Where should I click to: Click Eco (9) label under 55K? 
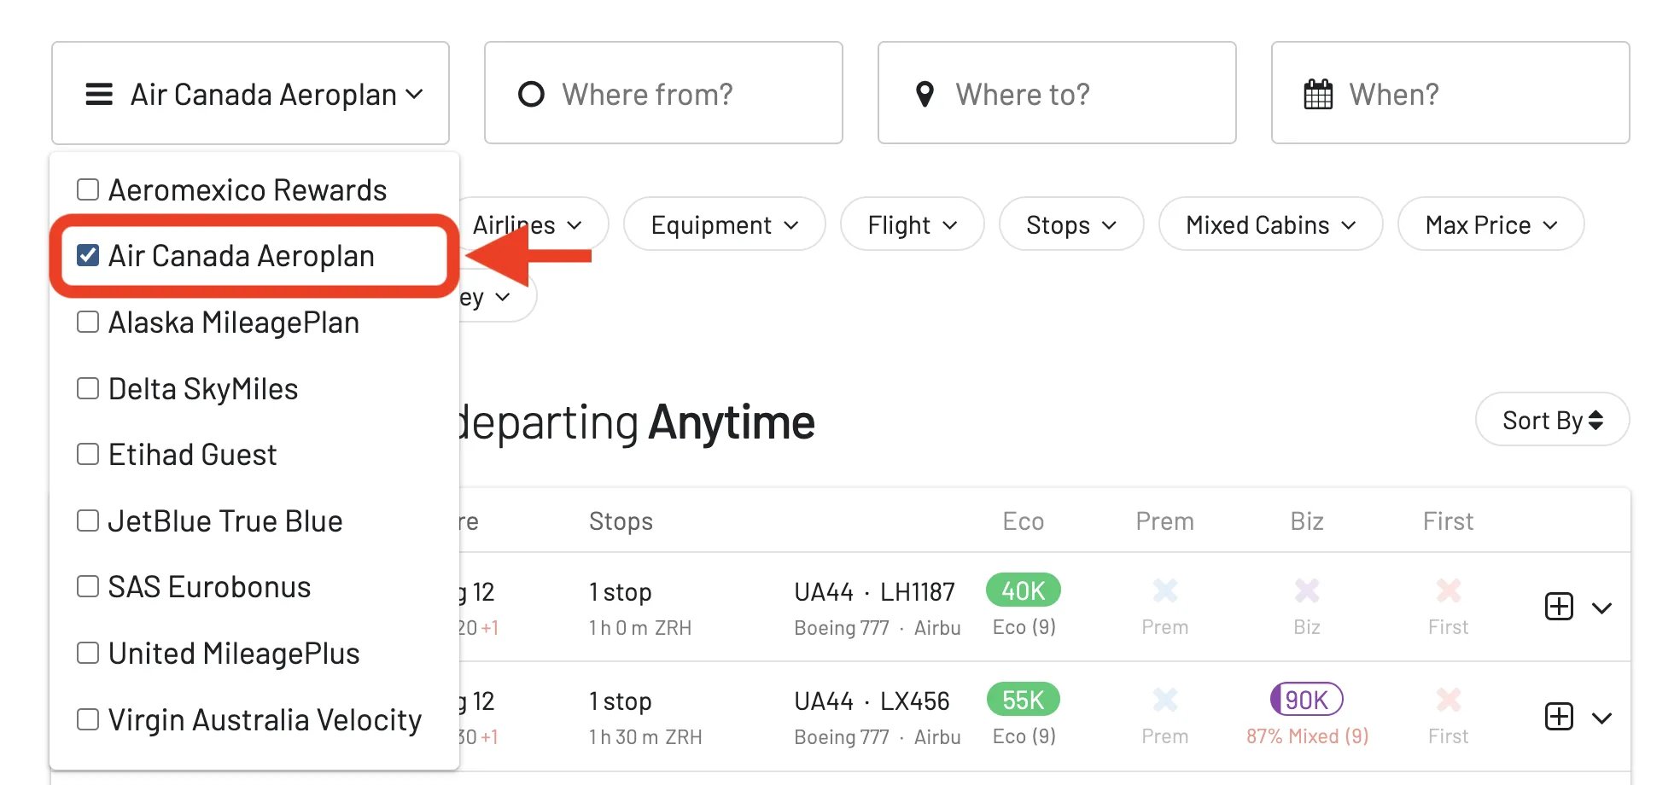1024,736
